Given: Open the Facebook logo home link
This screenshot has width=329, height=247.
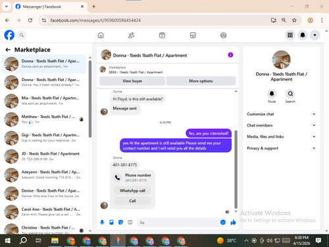Looking at the screenshot, I should (x=9, y=35).
